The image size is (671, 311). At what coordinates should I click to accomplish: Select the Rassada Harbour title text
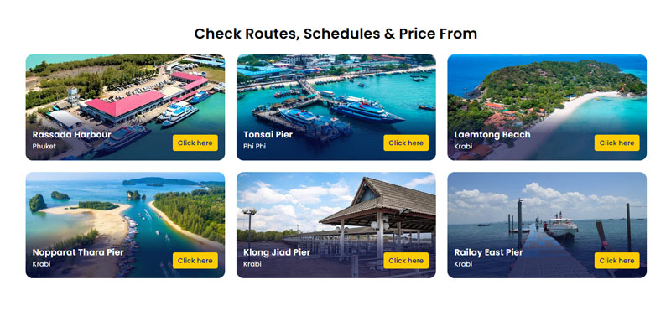click(x=71, y=135)
